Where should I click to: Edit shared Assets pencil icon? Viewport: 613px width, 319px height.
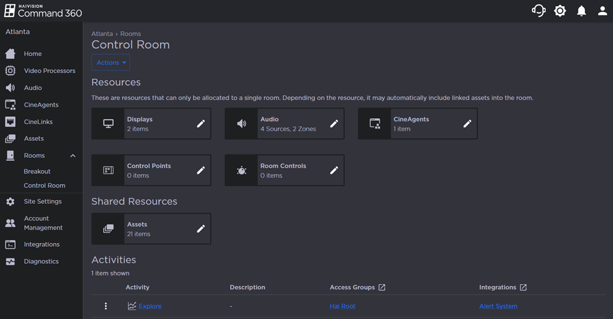(200, 229)
